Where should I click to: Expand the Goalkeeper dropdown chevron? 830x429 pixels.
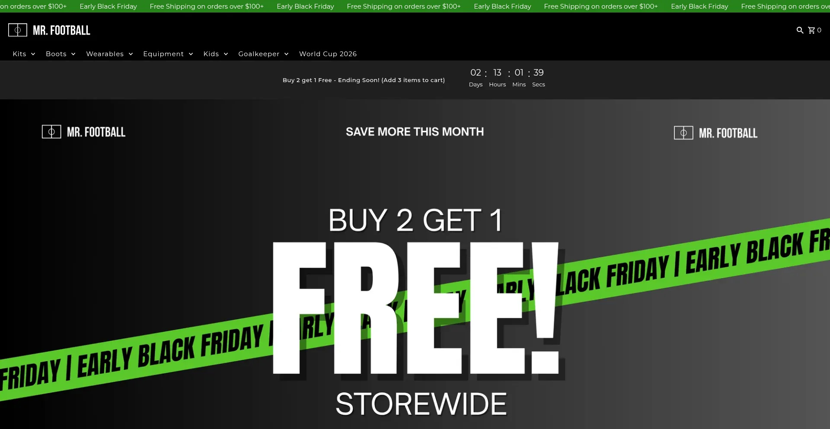click(286, 54)
